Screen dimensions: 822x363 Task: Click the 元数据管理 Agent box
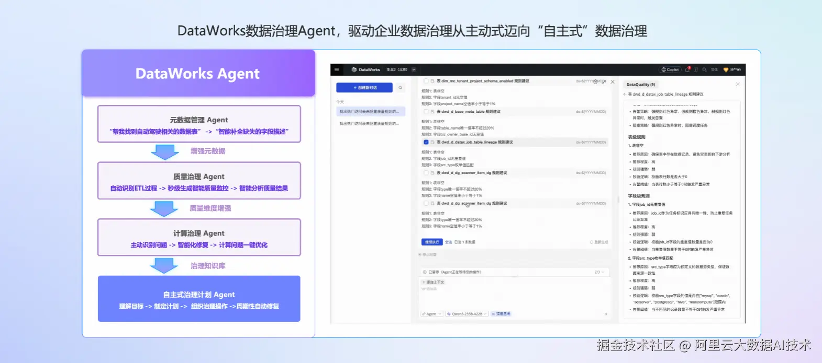tap(199, 124)
